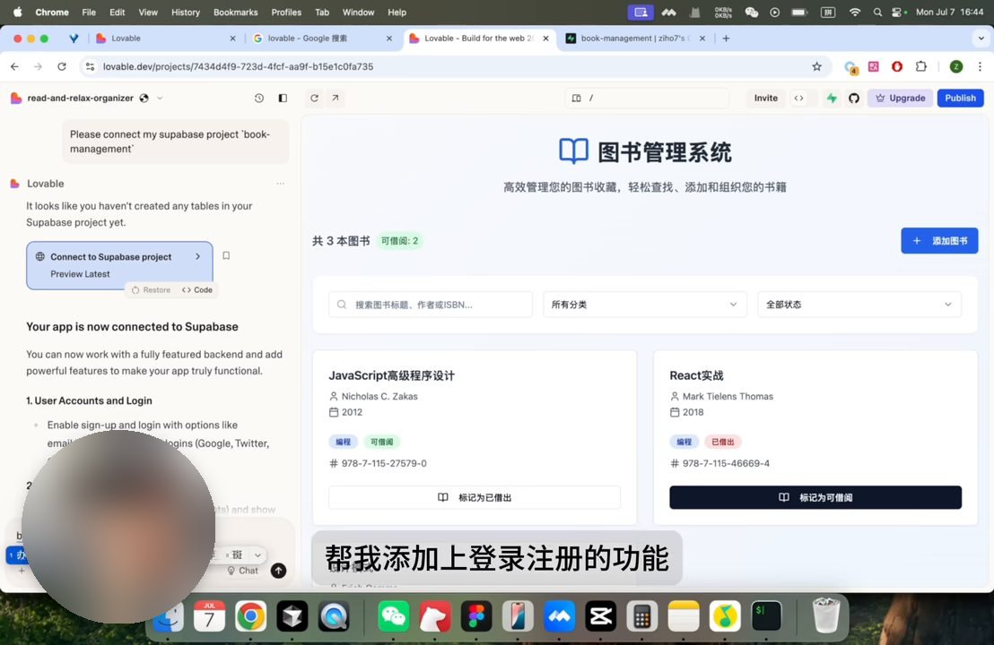
Task: Open the code view brackets icon
Action: tap(798, 99)
